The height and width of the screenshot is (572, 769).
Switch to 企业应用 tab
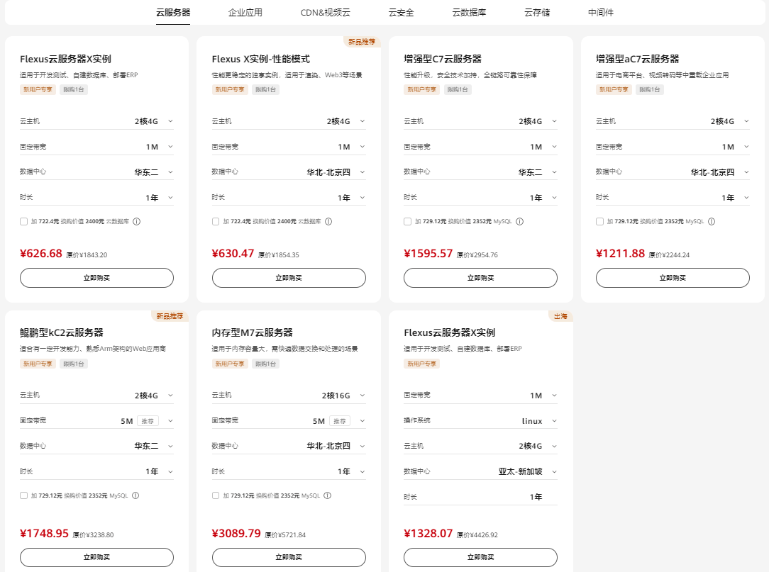(245, 12)
